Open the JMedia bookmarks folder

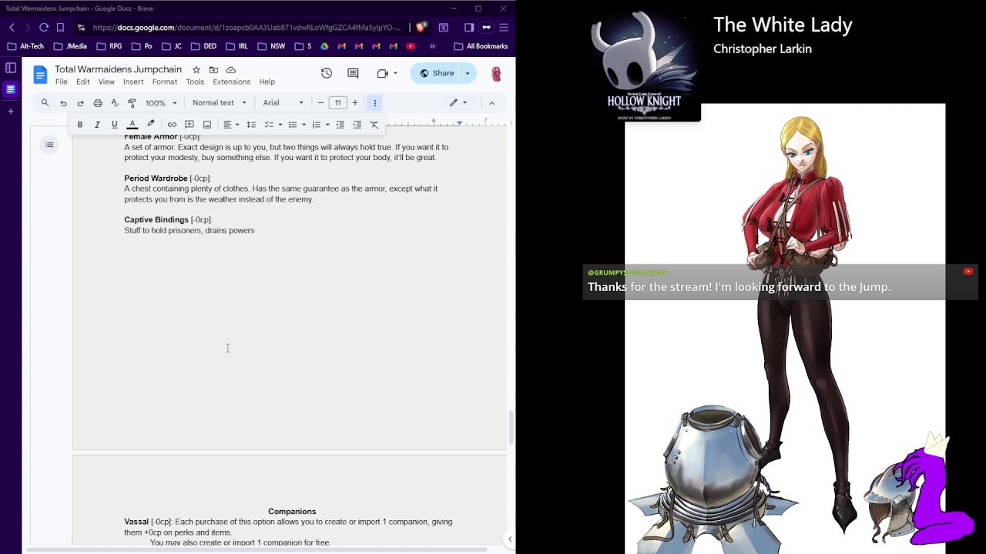[69, 46]
